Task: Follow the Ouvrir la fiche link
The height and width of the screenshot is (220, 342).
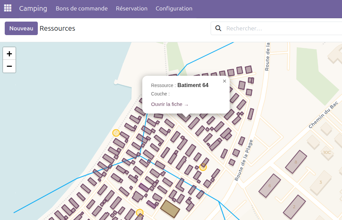Action: (x=169, y=104)
